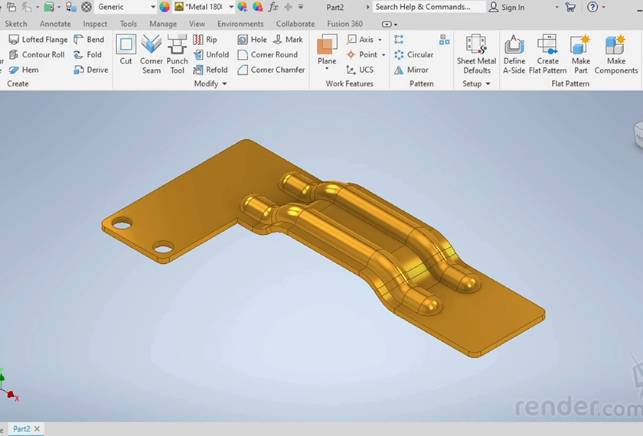Screen dimensions: 643x436
Task: Click the Search Help & Commands field
Action: point(428,7)
